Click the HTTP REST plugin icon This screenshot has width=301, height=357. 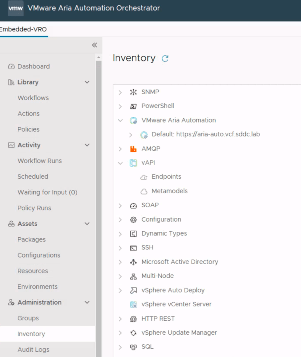[x=133, y=319]
